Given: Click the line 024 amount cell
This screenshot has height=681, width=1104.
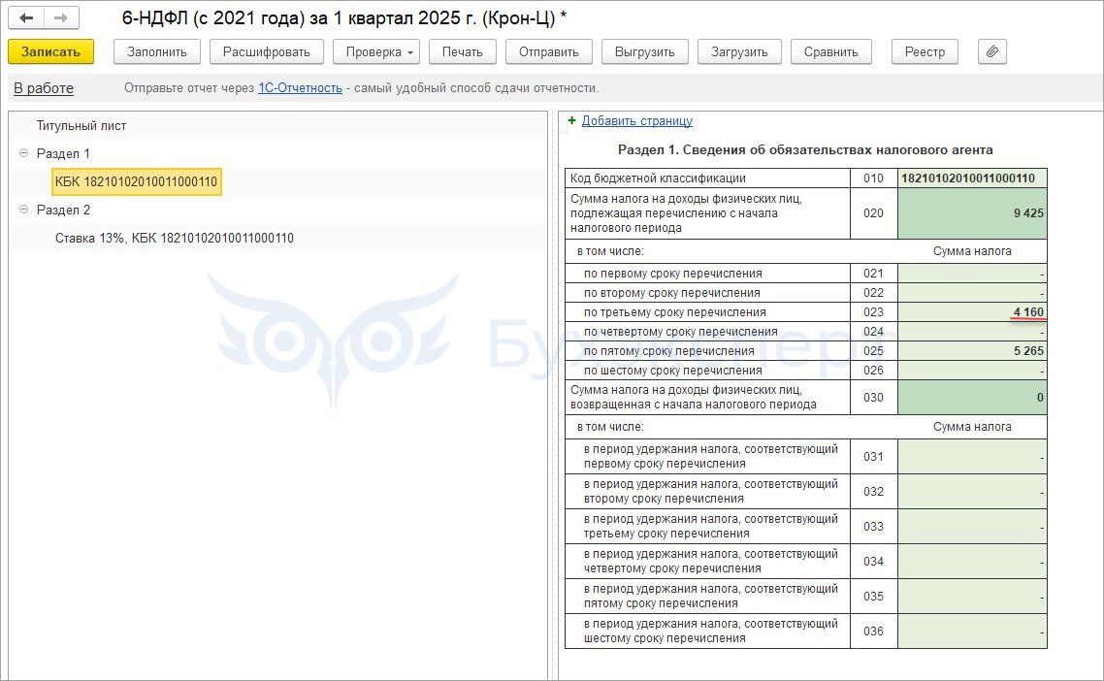Looking at the screenshot, I should coord(972,332).
